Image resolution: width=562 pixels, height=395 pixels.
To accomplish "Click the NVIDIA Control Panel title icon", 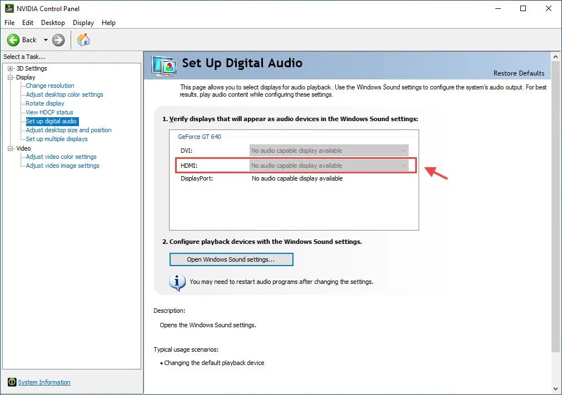I will tap(9, 8).
